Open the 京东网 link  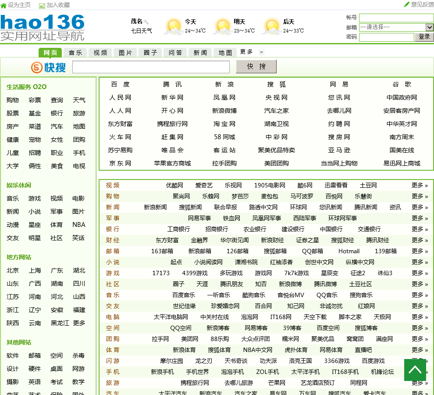tap(120, 163)
